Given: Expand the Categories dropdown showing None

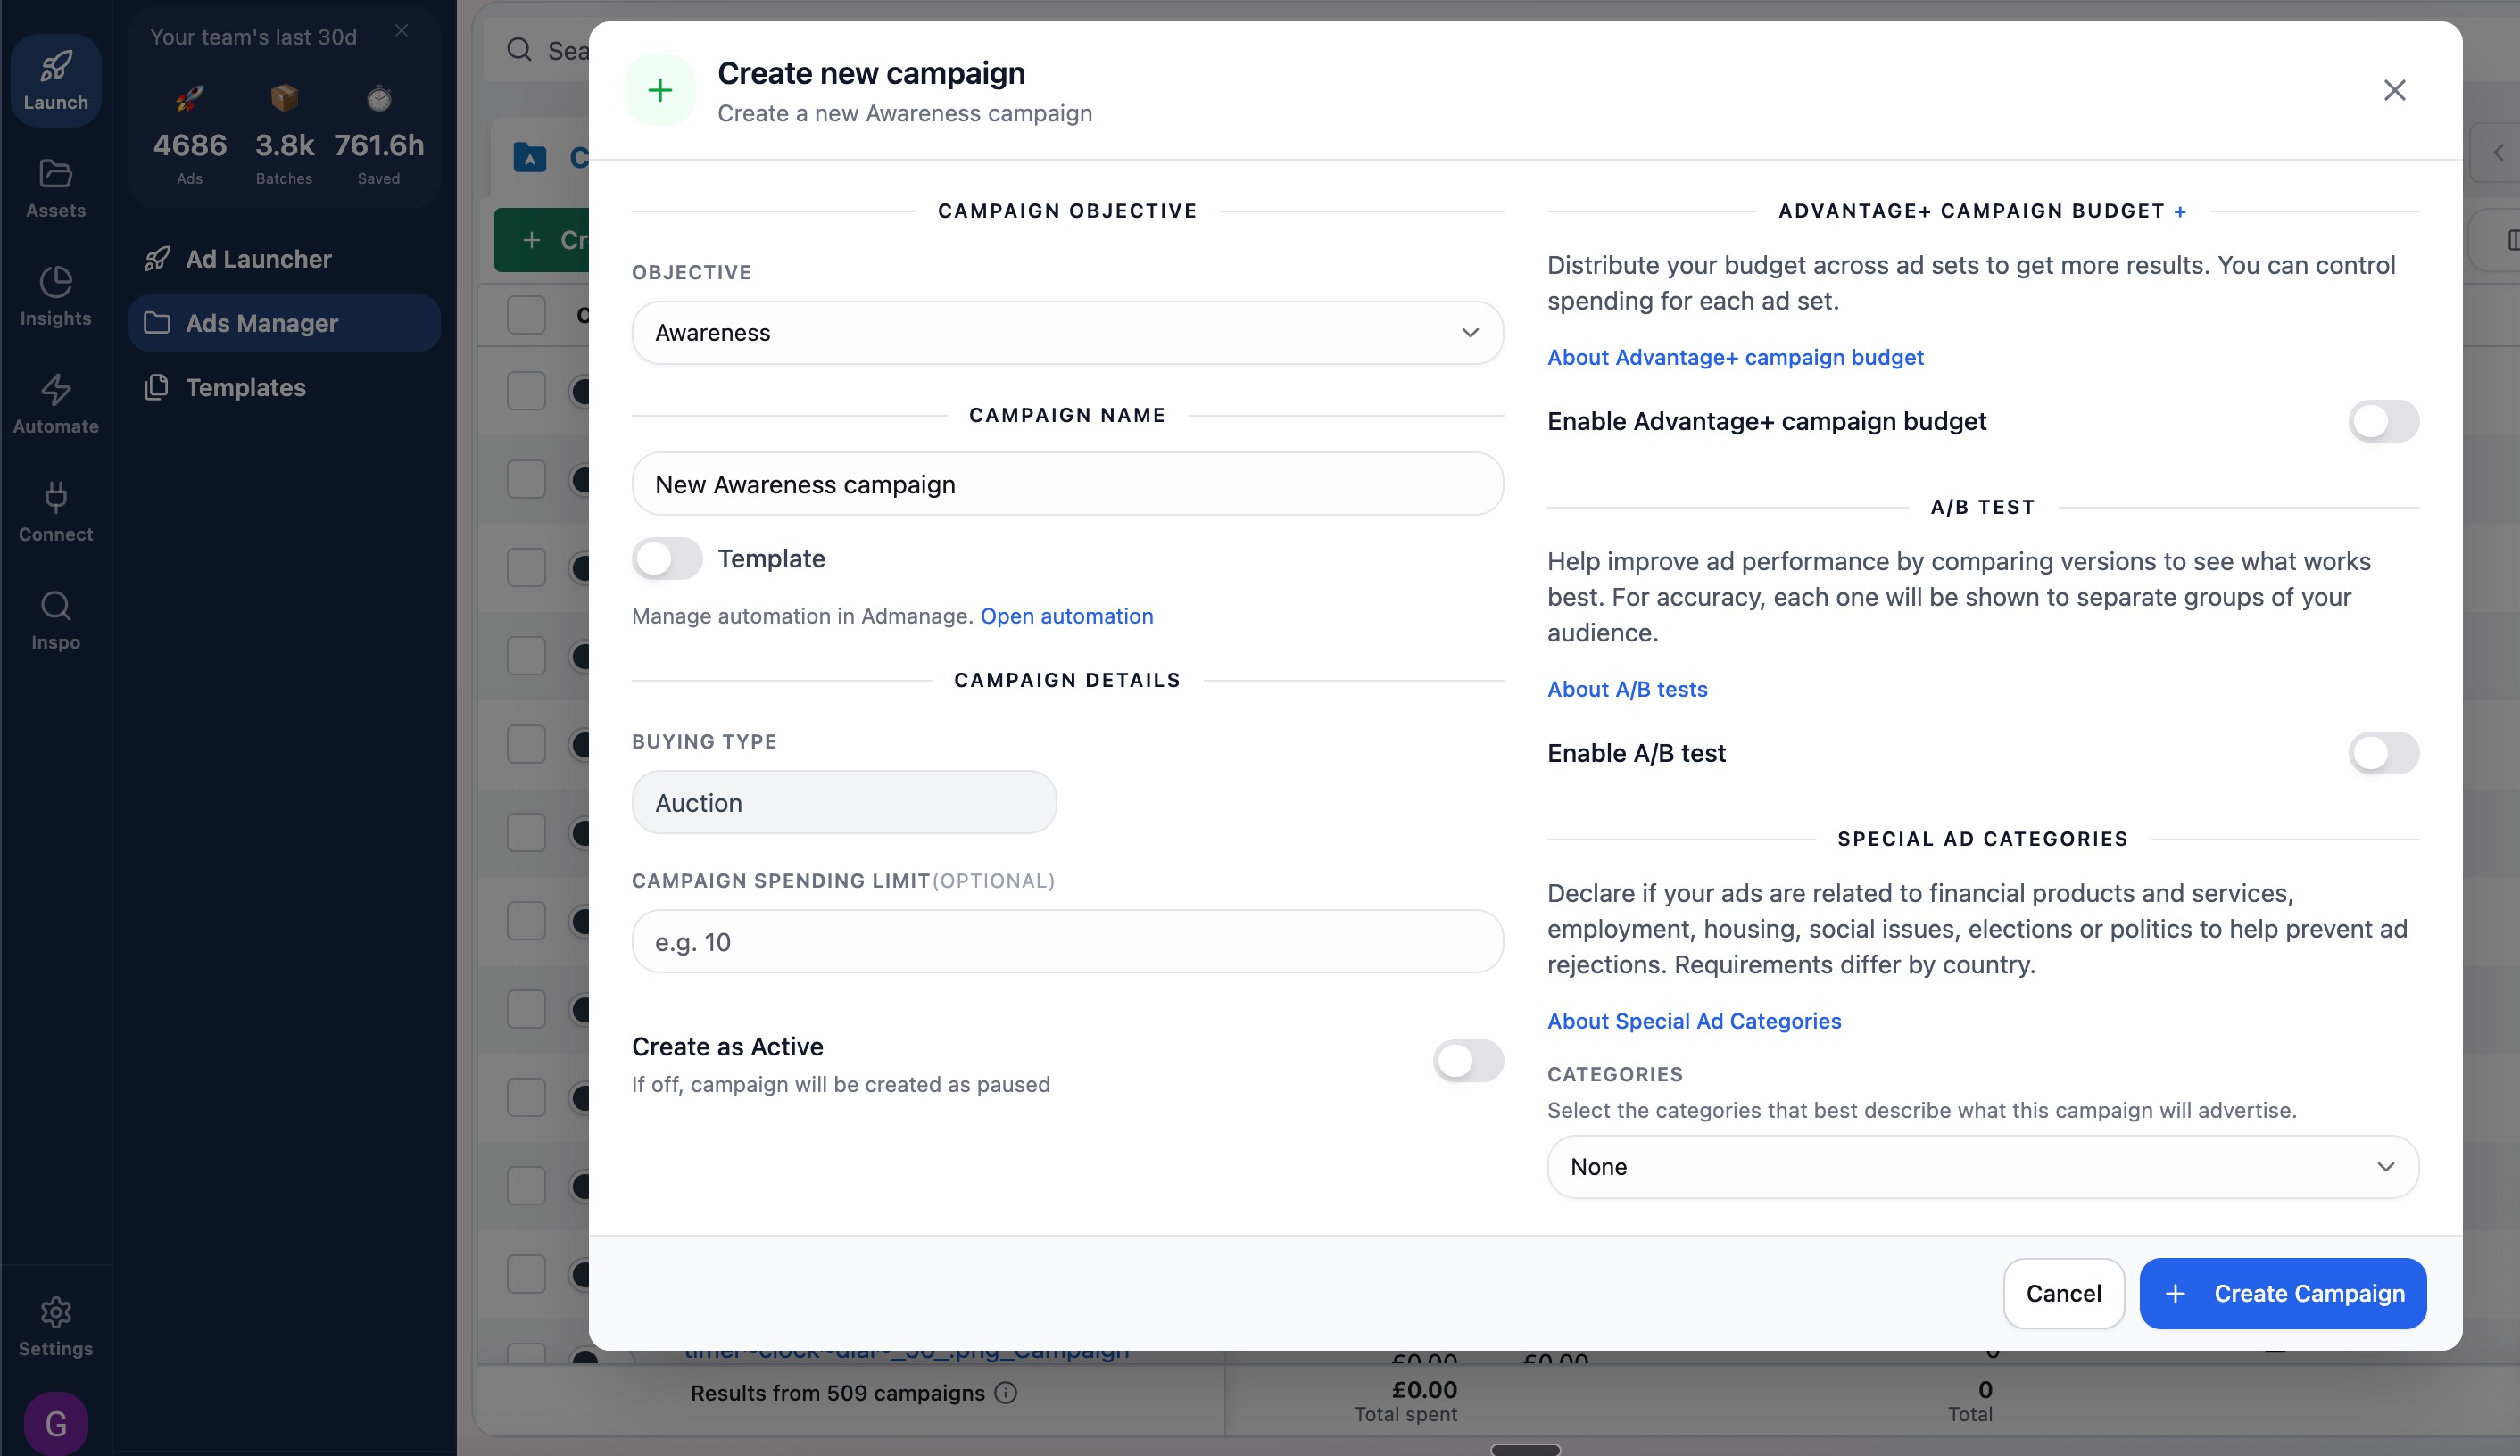Looking at the screenshot, I should [1981, 1166].
